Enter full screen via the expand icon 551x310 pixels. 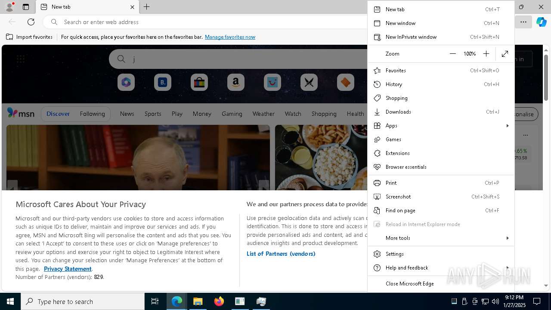click(505, 54)
